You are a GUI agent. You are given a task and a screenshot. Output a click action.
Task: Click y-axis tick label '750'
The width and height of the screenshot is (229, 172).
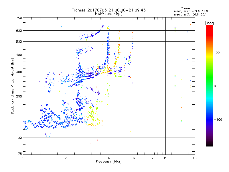(x=19, y=18)
